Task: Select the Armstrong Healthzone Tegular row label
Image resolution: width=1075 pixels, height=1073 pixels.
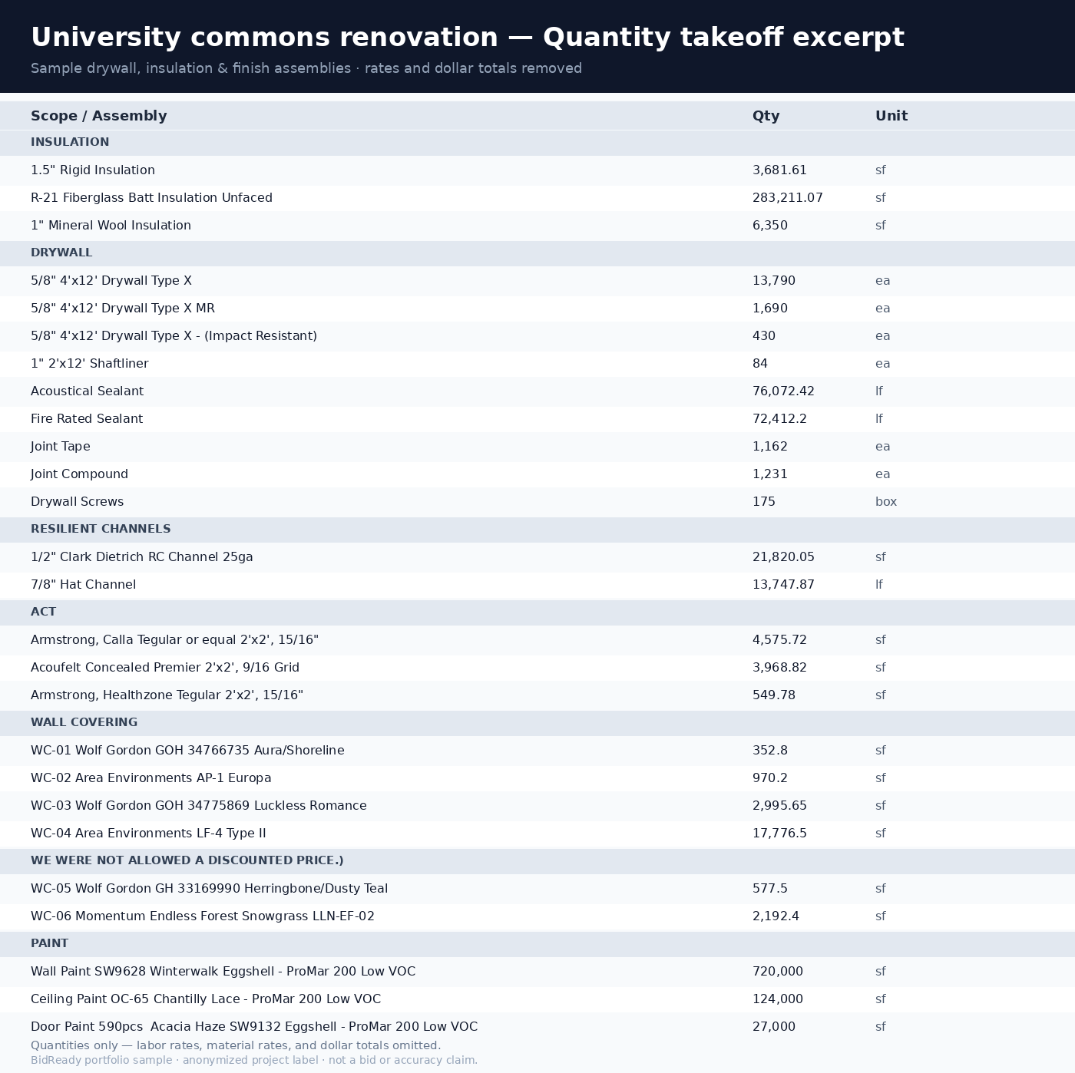Action: (x=167, y=695)
